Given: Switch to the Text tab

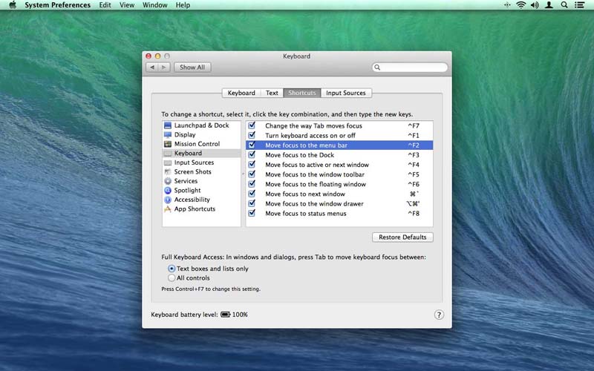Looking at the screenshot, I should 272,93.
